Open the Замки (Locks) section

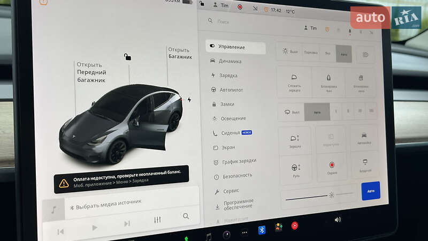(223, 104)
